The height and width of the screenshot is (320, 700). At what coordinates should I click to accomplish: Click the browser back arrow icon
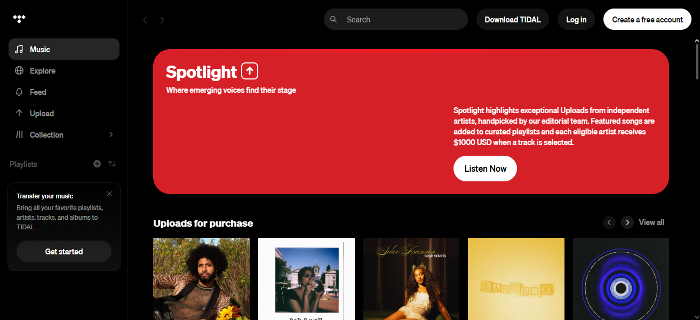[x=145, y=20]
